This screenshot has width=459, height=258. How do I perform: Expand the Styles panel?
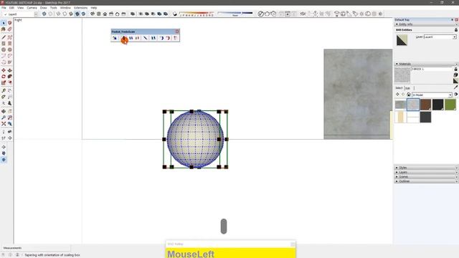[397, 168]
